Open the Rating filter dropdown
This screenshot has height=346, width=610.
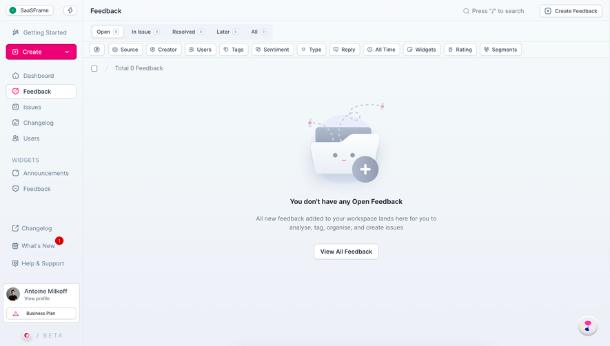(460, 50)
